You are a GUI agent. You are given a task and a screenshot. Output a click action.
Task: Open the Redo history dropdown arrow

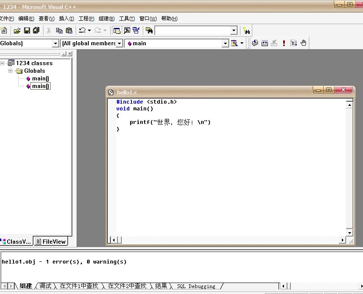pyautogui.click(x=105, y=30)
